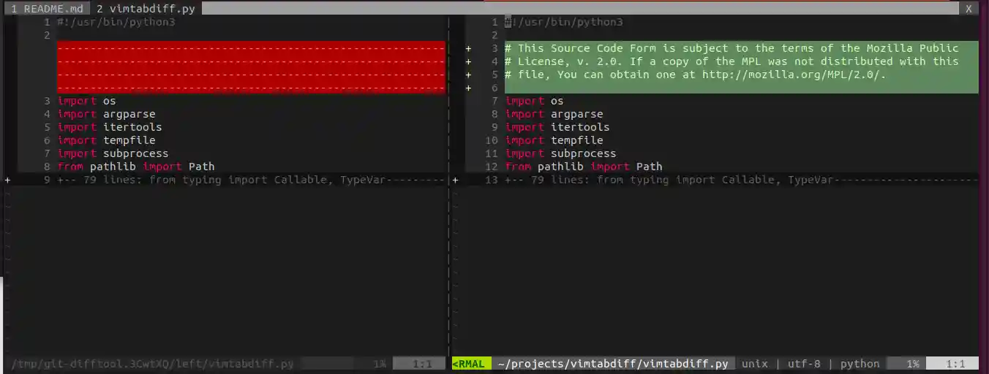Screen dimensions: 989x374
Task: Click the plus sign beside right line 6
Action: pos(468,88)
